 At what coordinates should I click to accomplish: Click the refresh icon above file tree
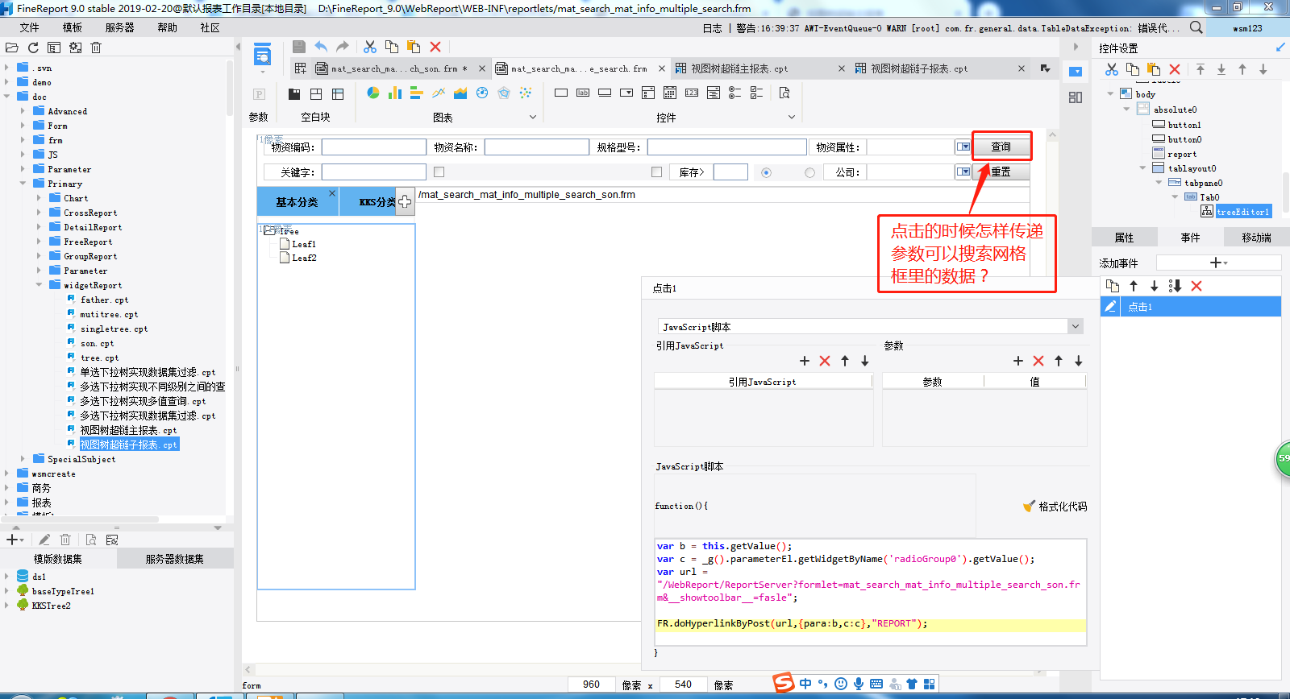click(33, 48)
